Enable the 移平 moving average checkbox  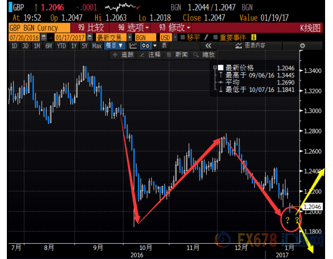pyautogui.click(x=183, y=38)
